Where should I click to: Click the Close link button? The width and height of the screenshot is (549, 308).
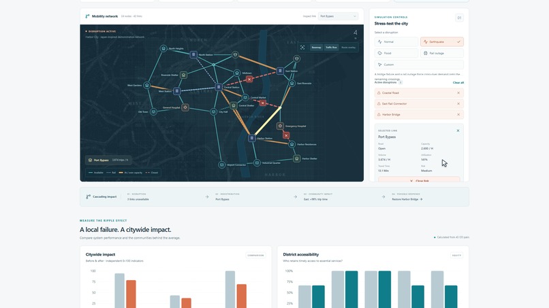tap(419, 179)
